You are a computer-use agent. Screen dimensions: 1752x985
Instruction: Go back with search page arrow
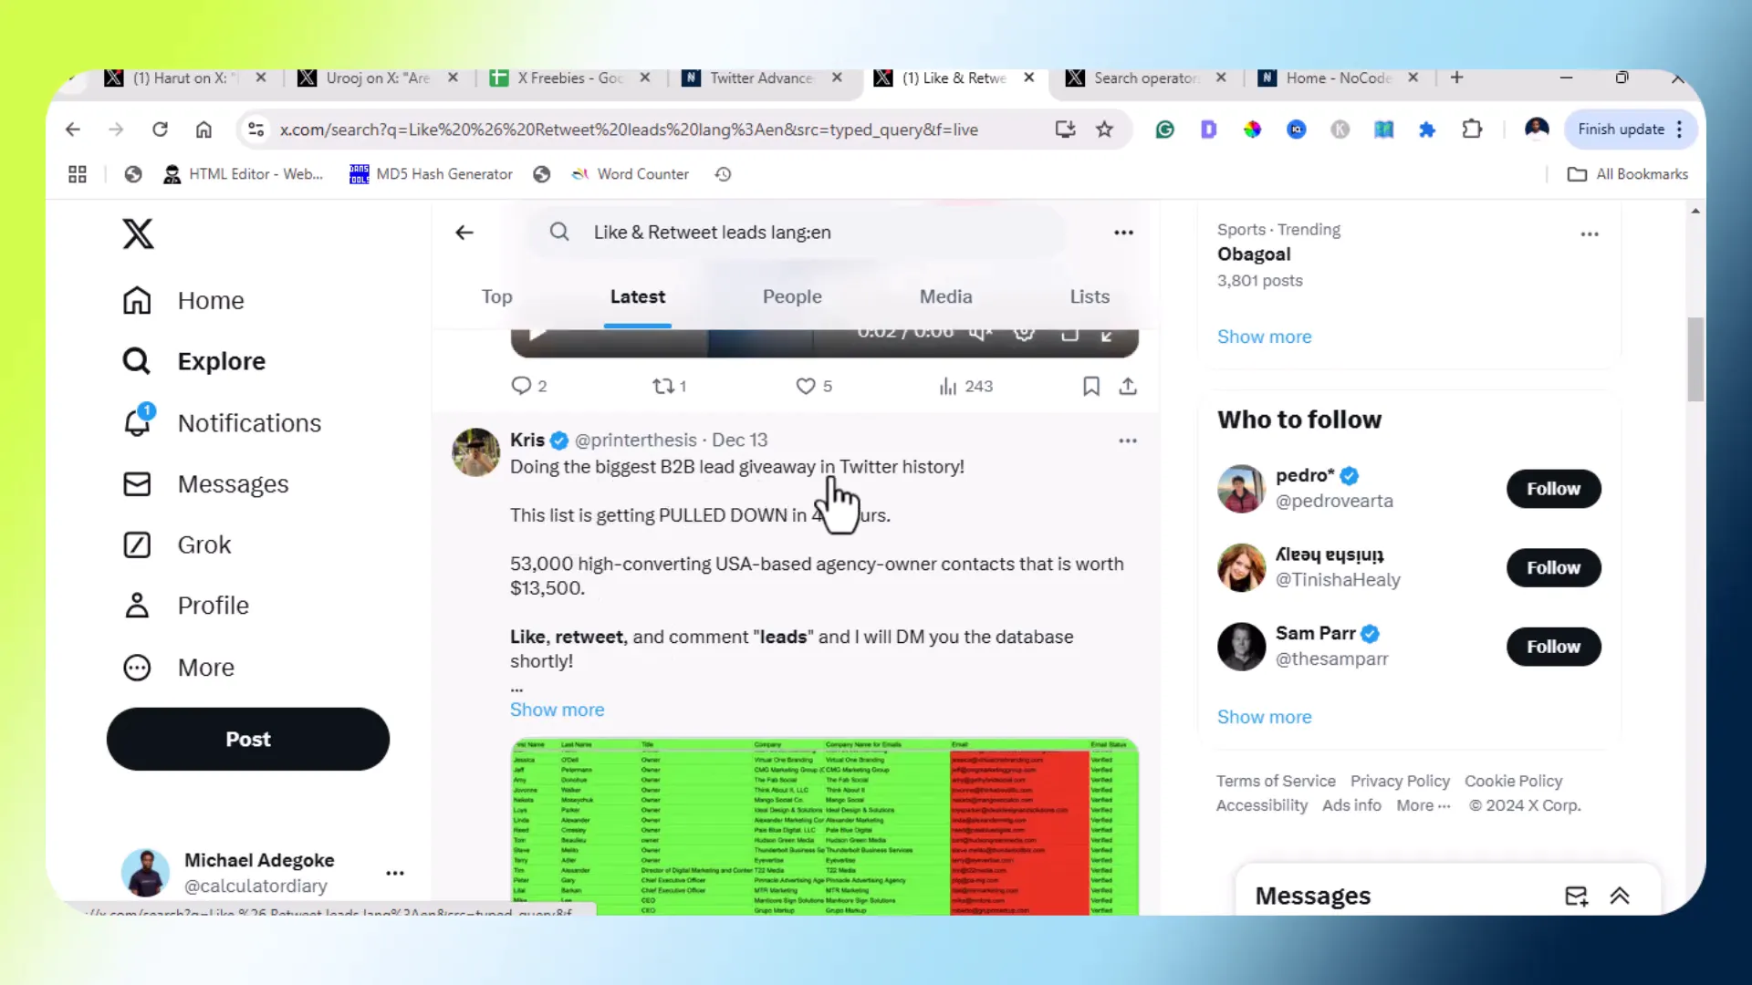(464, 232)
